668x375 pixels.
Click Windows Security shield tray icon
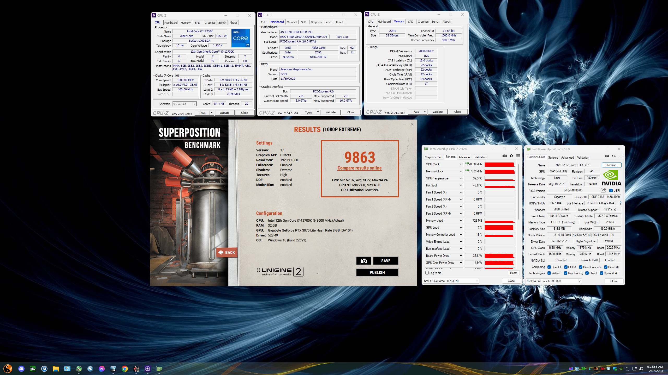tap(615, 369)
